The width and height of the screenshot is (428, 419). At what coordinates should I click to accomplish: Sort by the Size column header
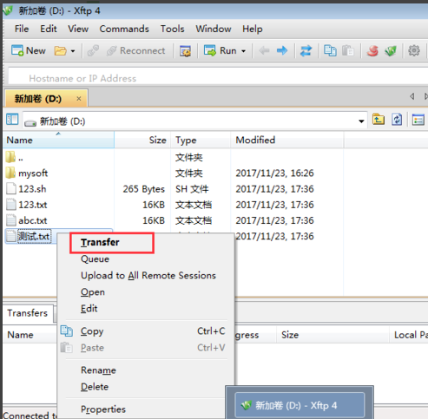pos(142,141)
